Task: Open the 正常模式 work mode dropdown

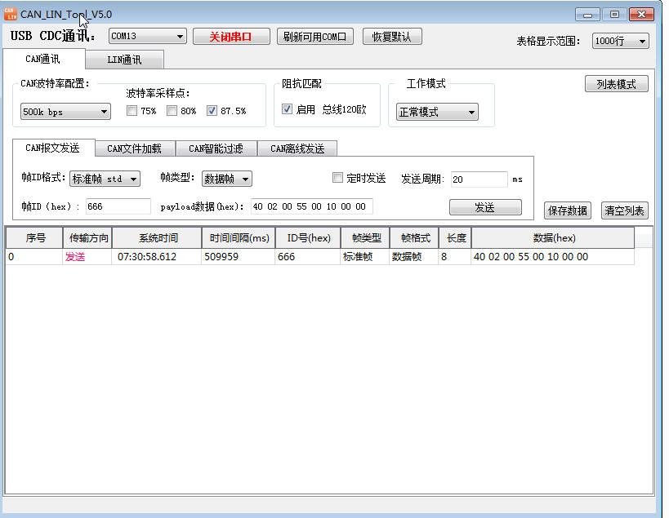Action: [437, 112]
